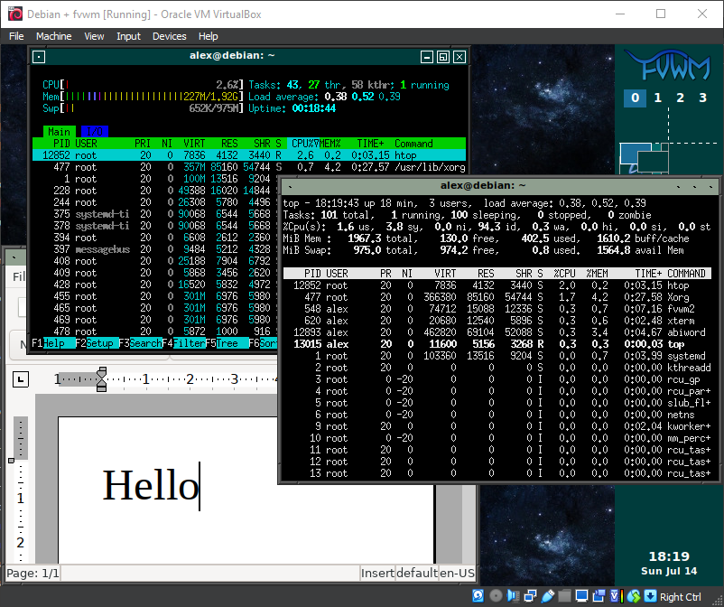Open the Machine menu
Screen dimensions: 724x607
[53, 36]
